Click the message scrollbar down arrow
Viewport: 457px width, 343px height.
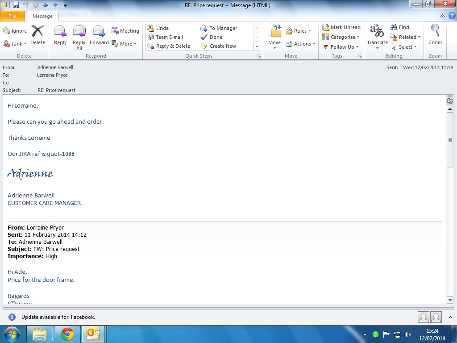point(450,300)
